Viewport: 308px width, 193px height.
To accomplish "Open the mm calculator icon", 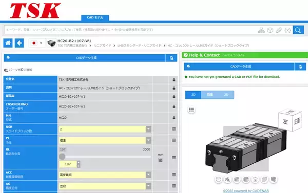I will point(161,160).
